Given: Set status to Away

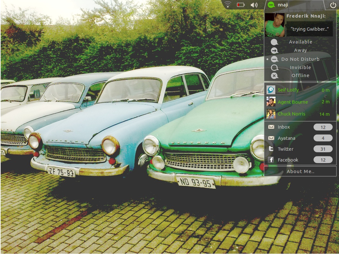Looking at the screenshot, I should click(x=300, y=50).
